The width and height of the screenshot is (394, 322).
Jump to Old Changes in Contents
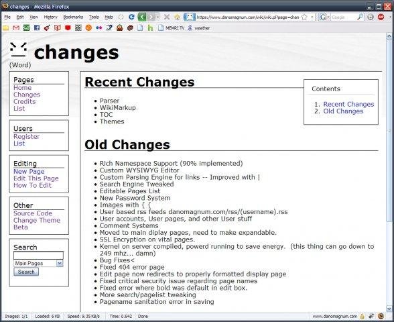[343, 111]
